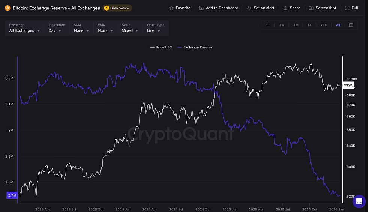Toggle Price USD series in legend

[x=161, y=47]
